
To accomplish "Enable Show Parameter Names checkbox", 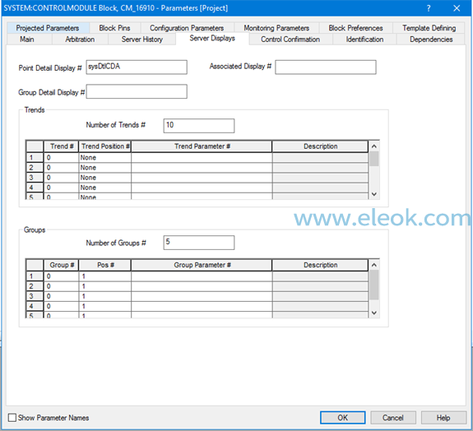I will [x=12, y=418].
